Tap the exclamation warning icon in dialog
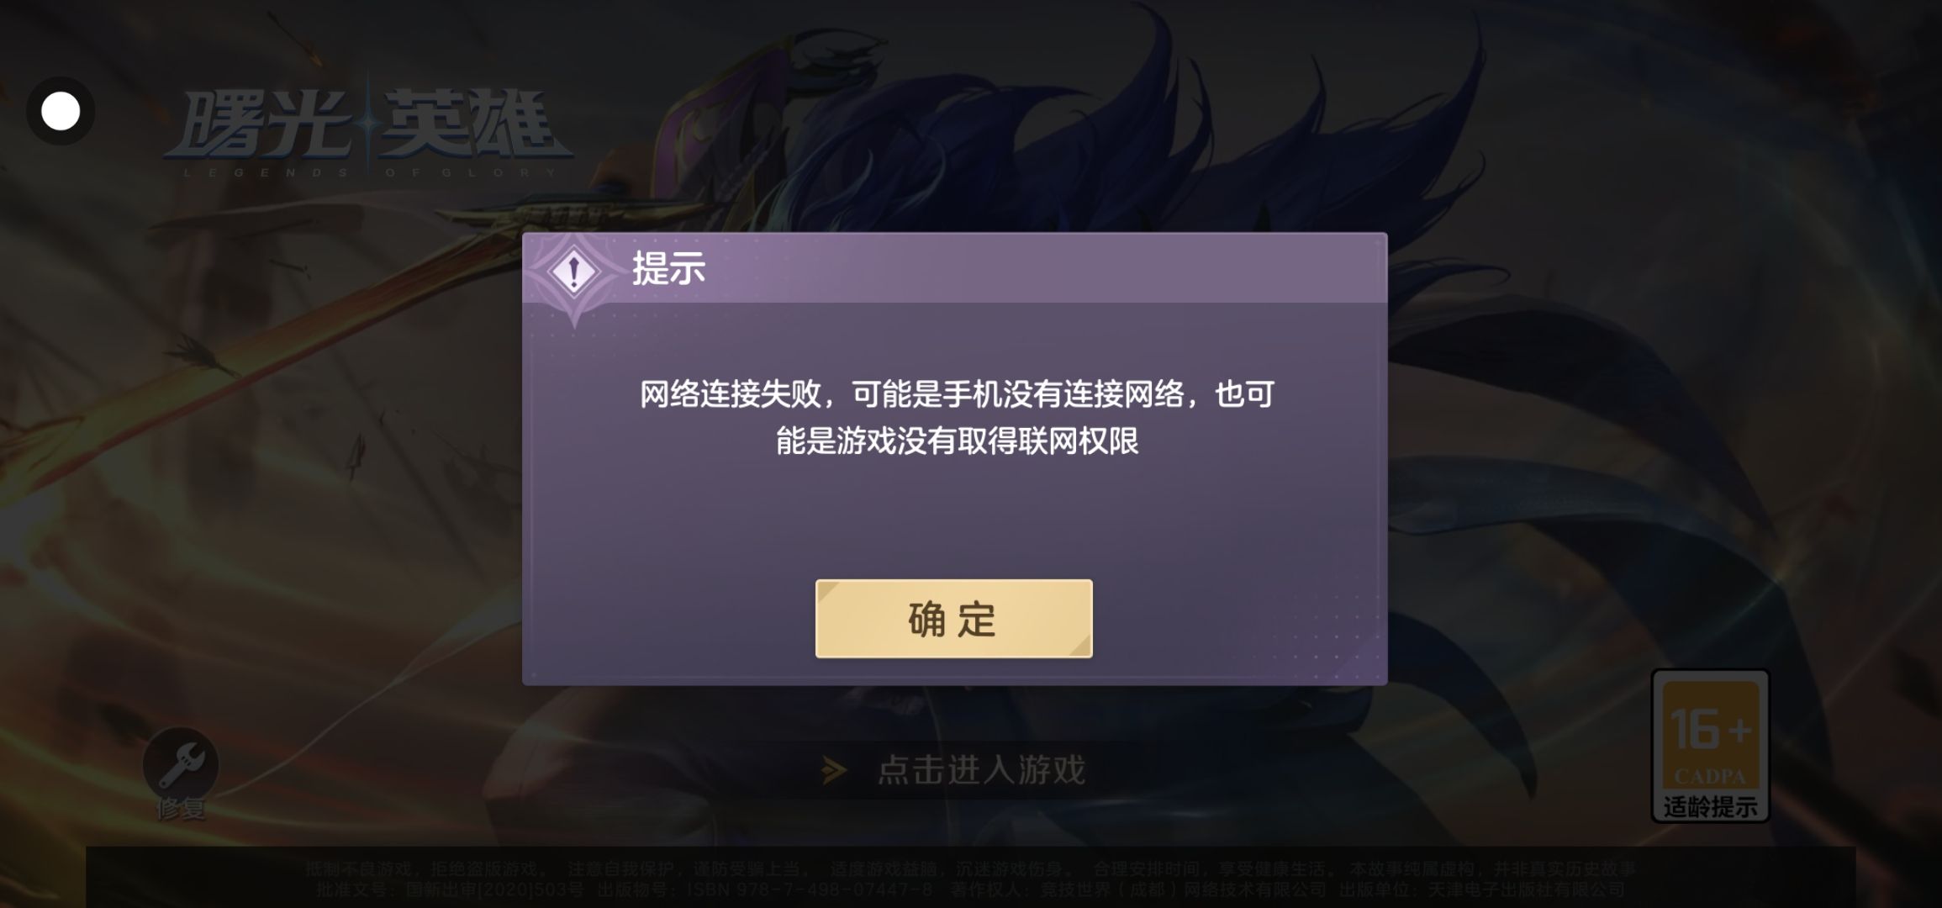The image size is (1942, 908). [x=573, y=272]
